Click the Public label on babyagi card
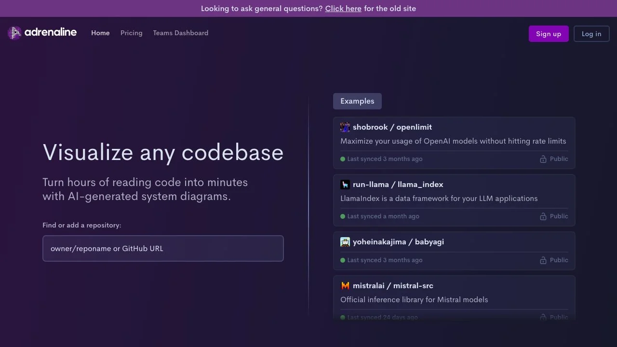The height and width of the screenshot is (347, 617). point(559,260)
